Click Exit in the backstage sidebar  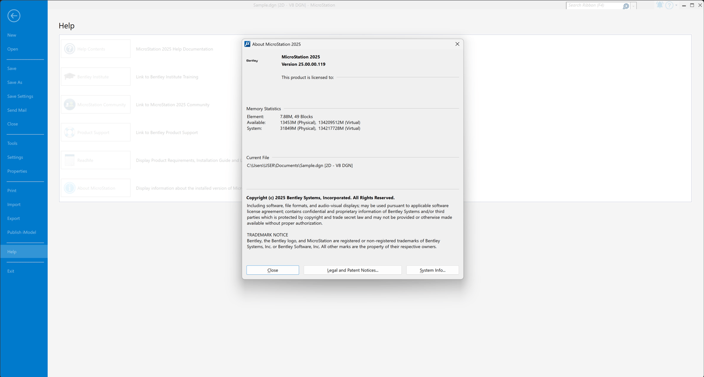(24, 271)
